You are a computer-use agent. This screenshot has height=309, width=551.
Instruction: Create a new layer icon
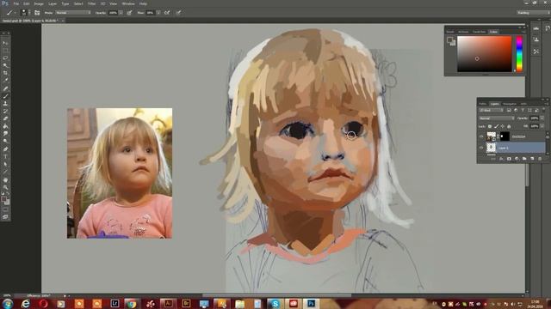532,159
